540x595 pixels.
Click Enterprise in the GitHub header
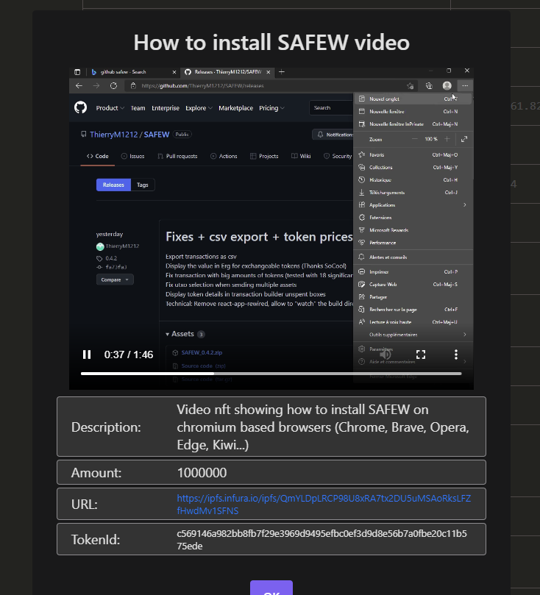coord(166,108)
